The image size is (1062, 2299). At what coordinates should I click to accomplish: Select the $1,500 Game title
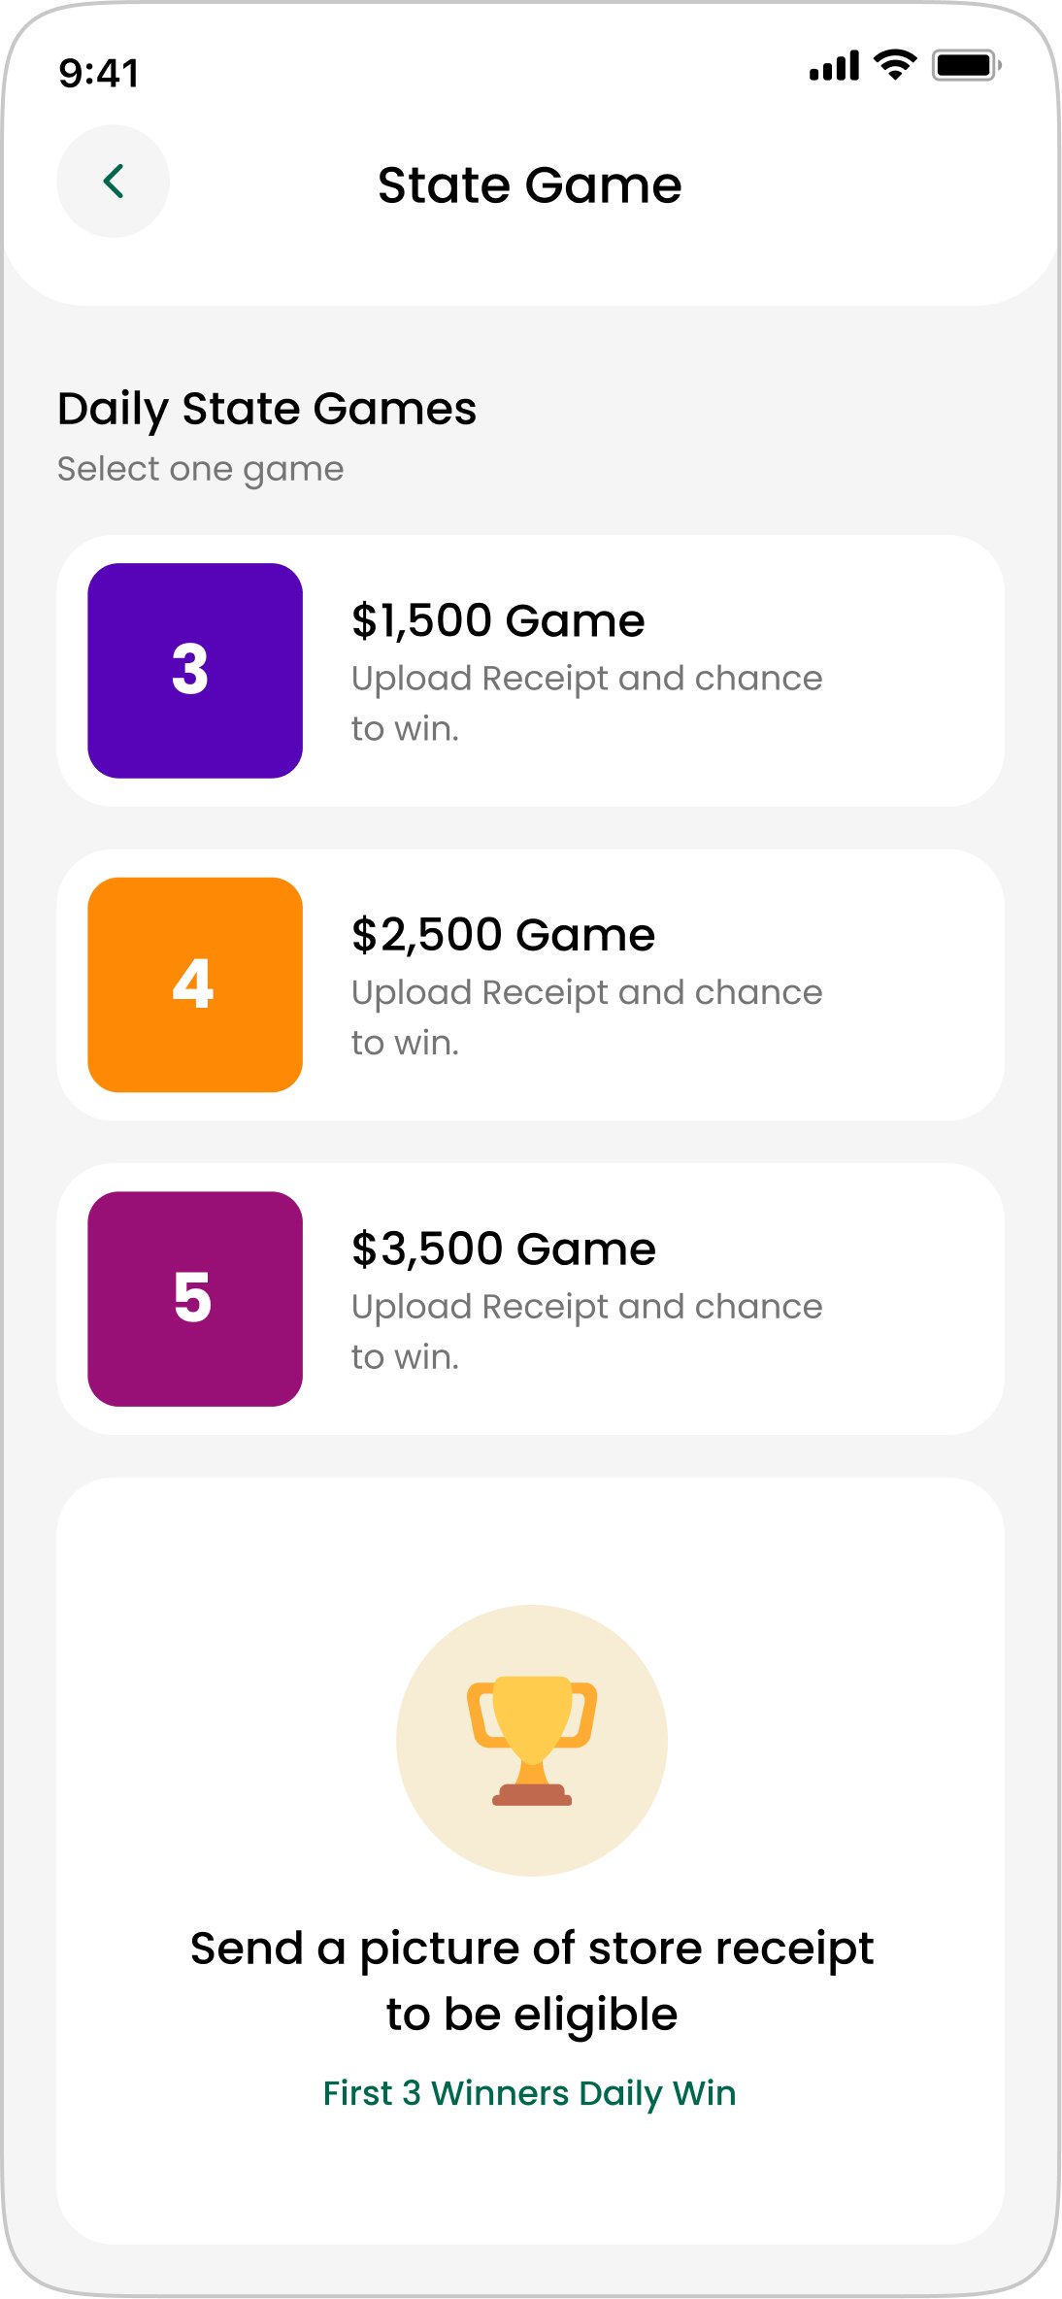point(498,620)
